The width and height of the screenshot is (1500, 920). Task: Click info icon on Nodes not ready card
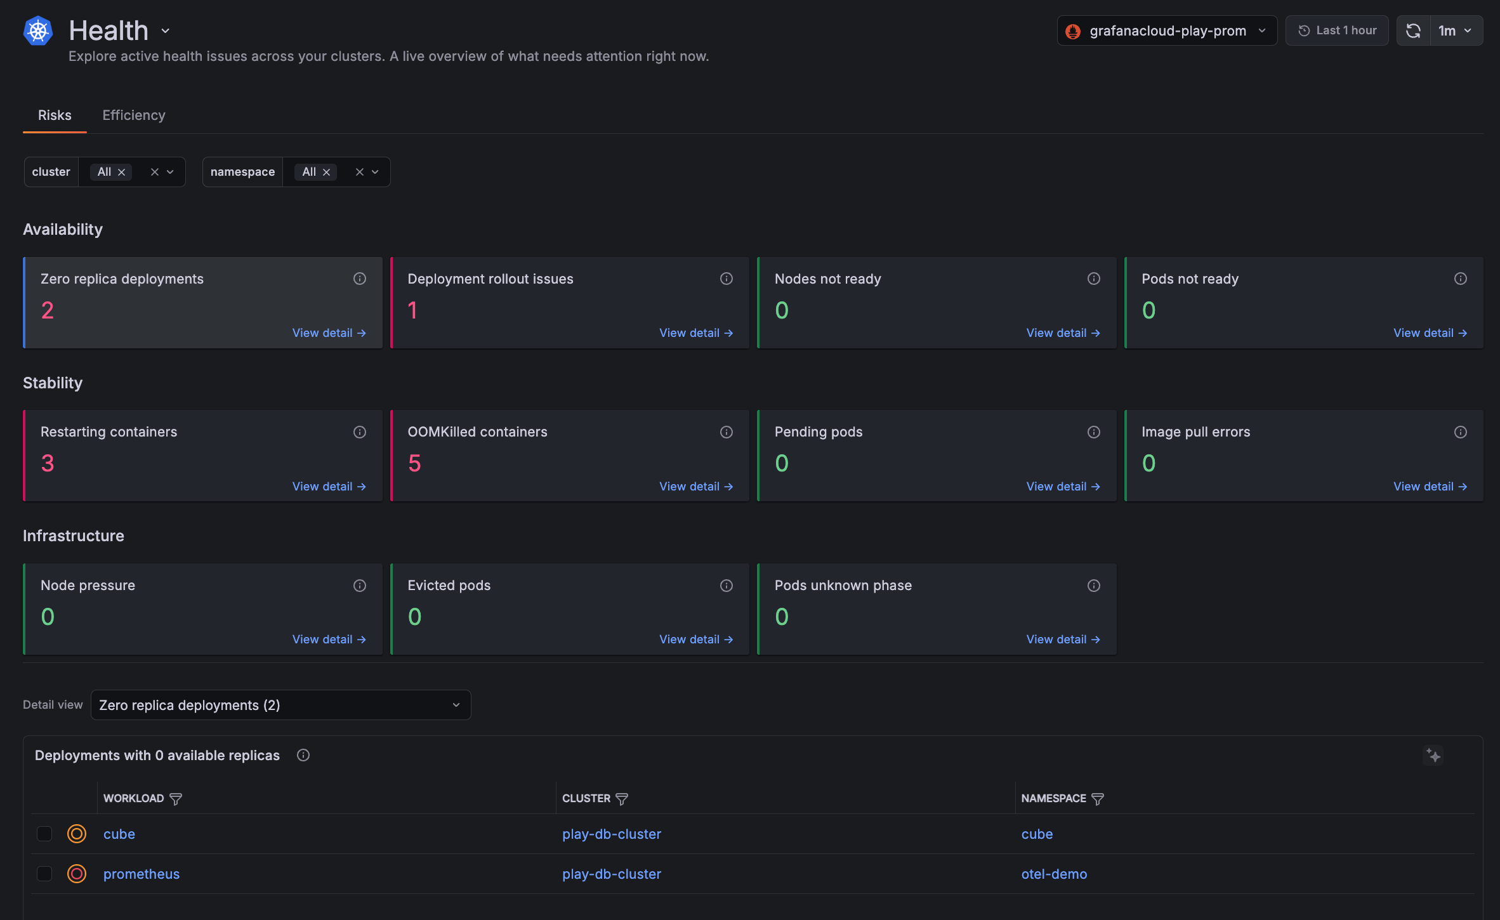[x=1093, y=279]
